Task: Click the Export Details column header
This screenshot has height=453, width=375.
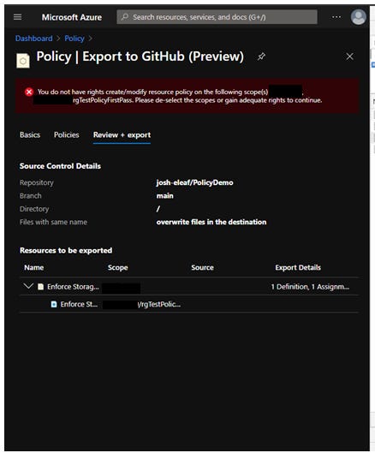Action: [298, 267]
